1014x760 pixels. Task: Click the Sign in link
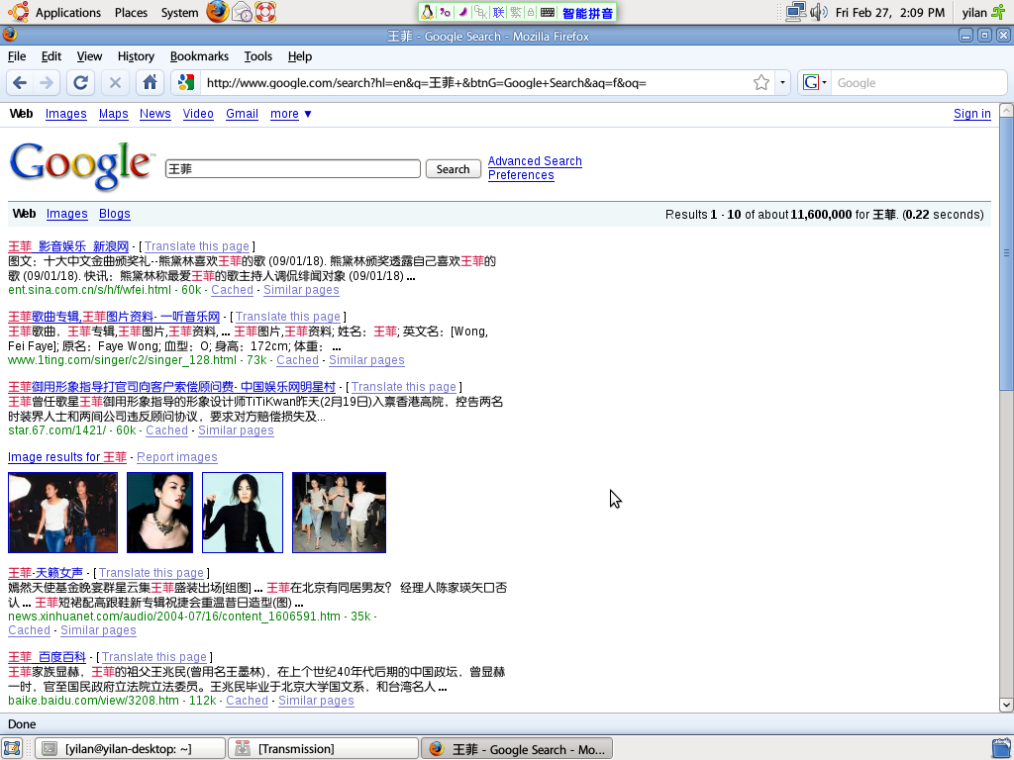tap(972, 114)
